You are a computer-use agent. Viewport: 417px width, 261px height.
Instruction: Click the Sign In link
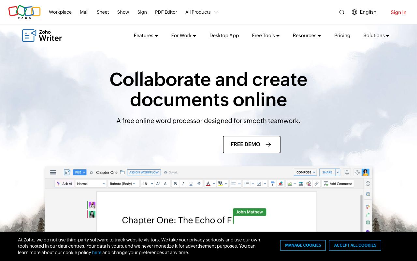pyautogui.click(x=398, y=12)
